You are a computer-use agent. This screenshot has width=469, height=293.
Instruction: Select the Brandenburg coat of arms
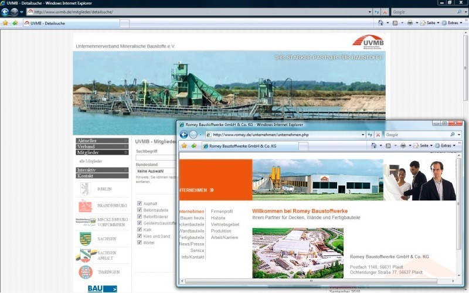coord(85,206)
